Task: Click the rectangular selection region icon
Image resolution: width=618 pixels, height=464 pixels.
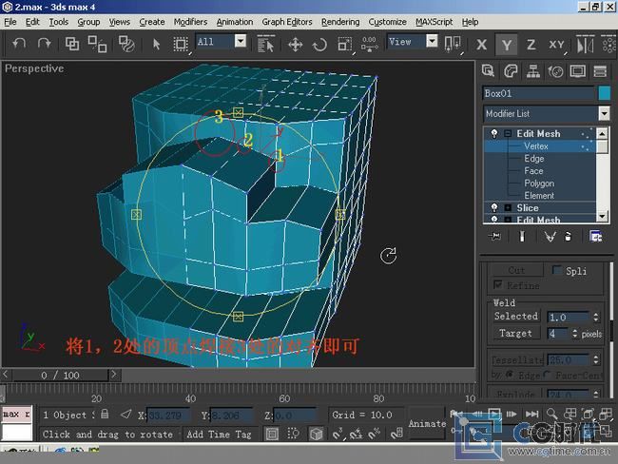Action: (x=181, y=44)
